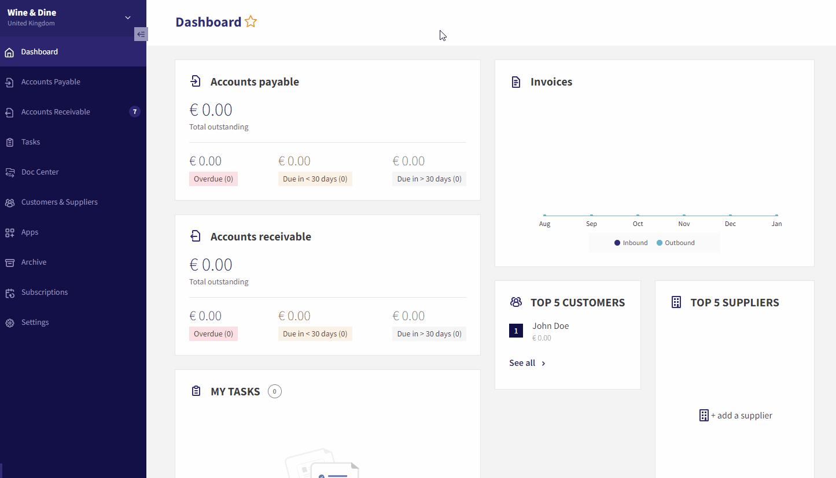836x478 pixels.
Task: Click the Invoices document icon
Action: coord(516,82)
